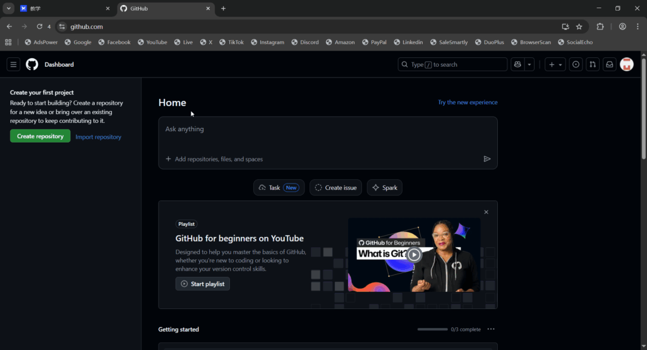Image resolution: width=647 pixels, height=350 pixels.
Task: Click the green Create repository button
Action: pos(40,136)
